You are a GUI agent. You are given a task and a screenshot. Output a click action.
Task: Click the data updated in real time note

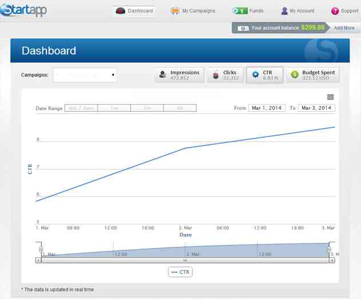click(58, 289)
